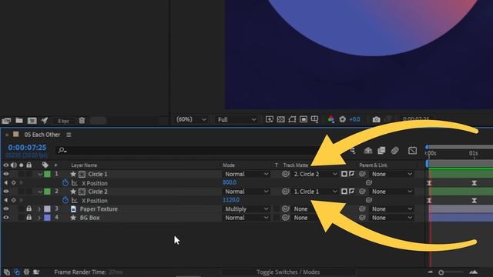The width and height of the screenshot is (493, 277).
Task: Click Show Channel and Color Management icon
Action: (x=330, y=119)
